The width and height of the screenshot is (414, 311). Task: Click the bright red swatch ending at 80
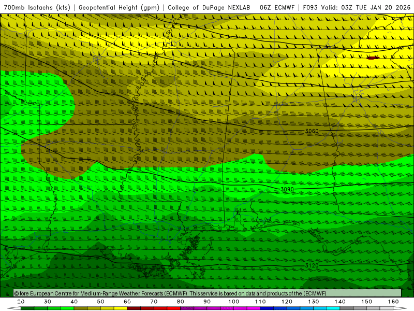174,308
